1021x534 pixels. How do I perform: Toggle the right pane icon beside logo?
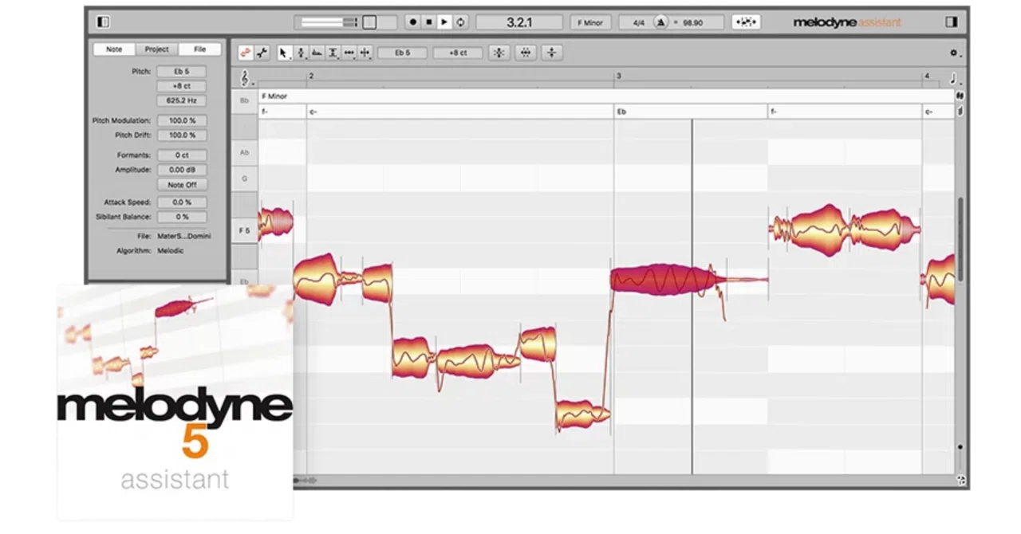[x=951, y=22]
